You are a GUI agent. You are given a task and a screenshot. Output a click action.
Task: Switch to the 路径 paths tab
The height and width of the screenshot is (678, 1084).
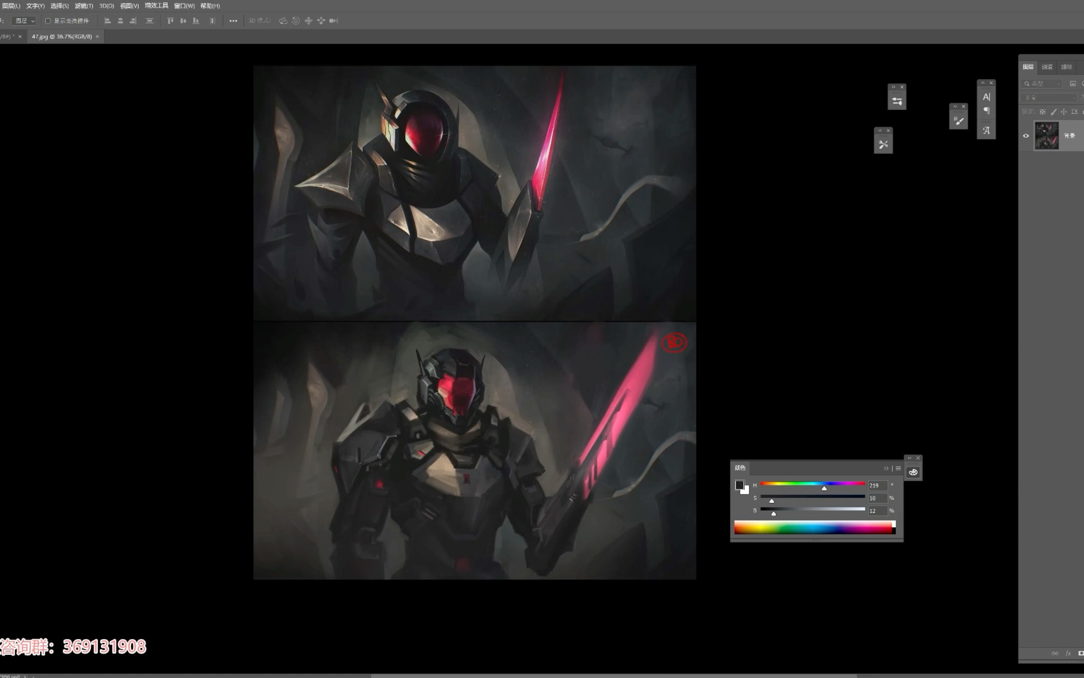pyautogui.click(x=1066, y=67)
